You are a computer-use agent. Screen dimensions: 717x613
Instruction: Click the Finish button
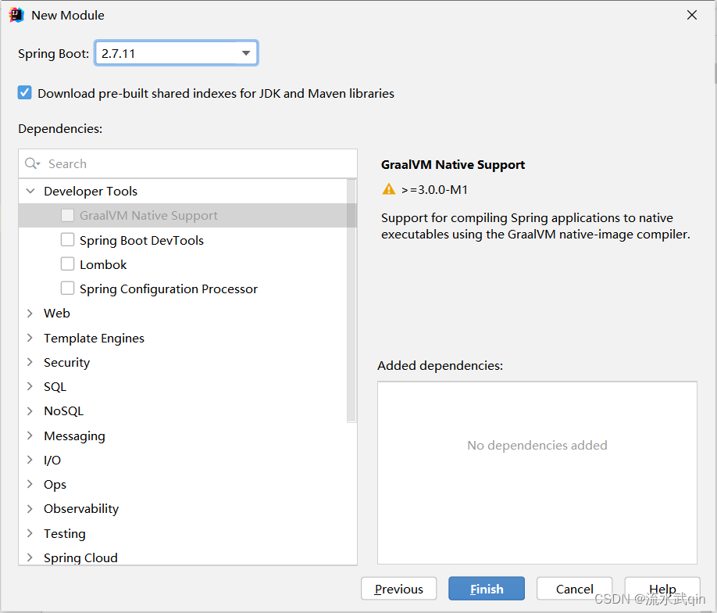pyautogui.click(x=487, y=588)
